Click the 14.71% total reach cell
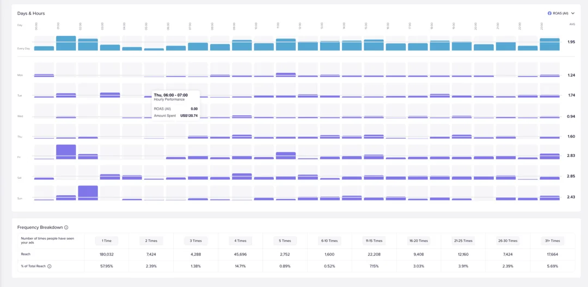Image resolution: width=588 pixels, height=287 pixels. [x=241, y=266]
